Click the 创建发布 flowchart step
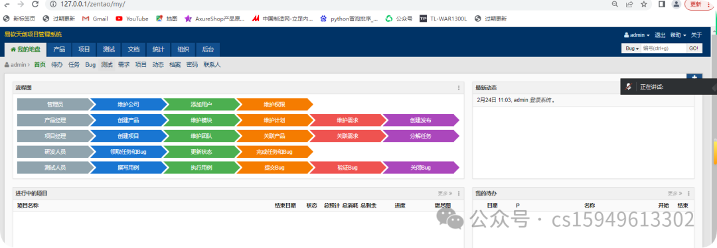Viewport: 717px width, 248px height. (x=421, y=120)
